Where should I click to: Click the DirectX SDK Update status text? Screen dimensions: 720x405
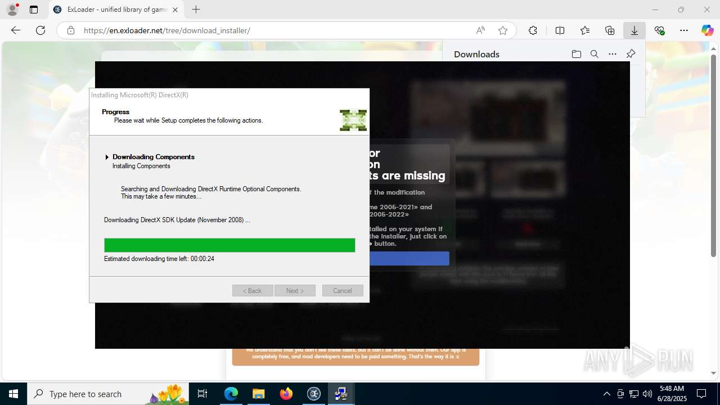tap(177, 220)
